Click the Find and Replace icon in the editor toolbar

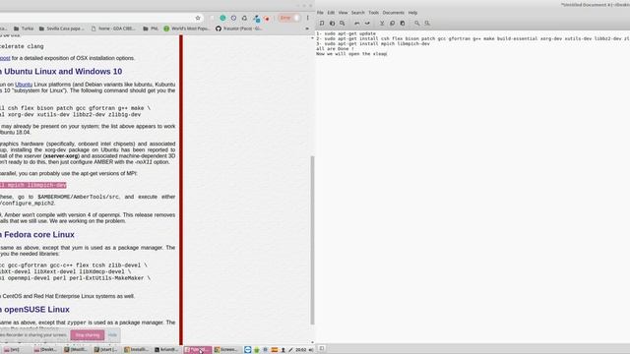pos(427,24)
